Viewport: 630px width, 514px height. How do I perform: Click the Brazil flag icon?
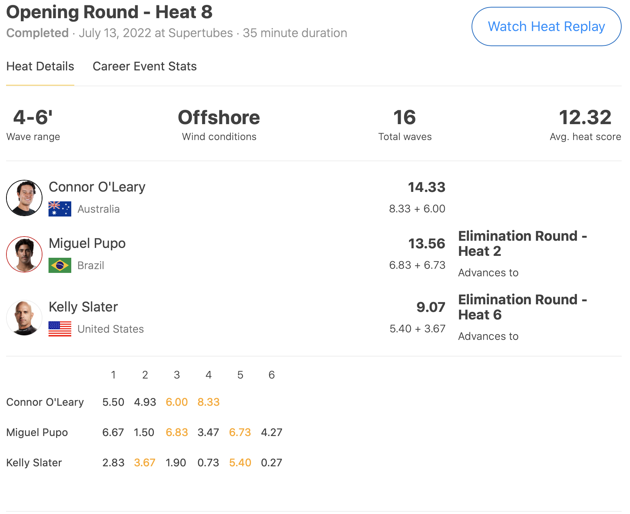[60, 265]
